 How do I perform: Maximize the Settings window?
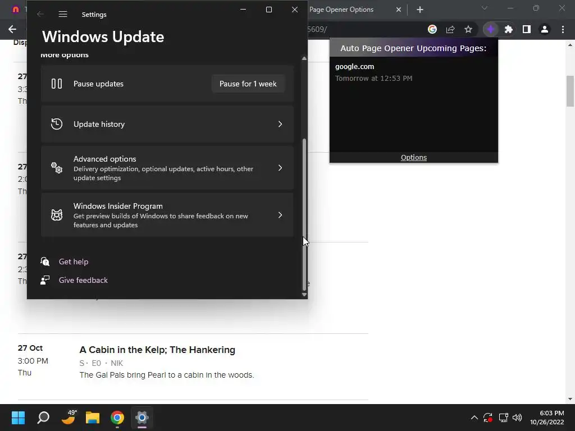tap(269, 10)
